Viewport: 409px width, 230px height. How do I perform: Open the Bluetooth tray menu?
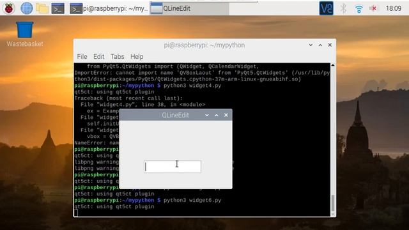pyautogui.click(x=343, y=8)
